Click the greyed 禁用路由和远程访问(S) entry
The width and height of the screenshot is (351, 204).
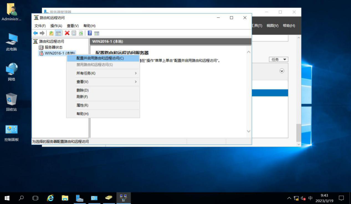coord(103,65)
